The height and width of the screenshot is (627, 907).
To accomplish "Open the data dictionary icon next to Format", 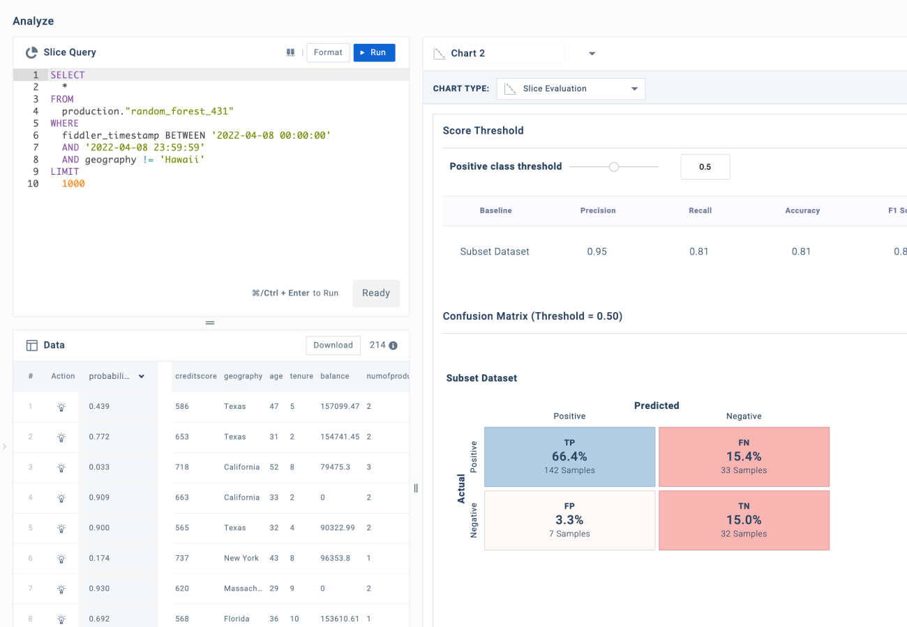I will click(290, 52).
